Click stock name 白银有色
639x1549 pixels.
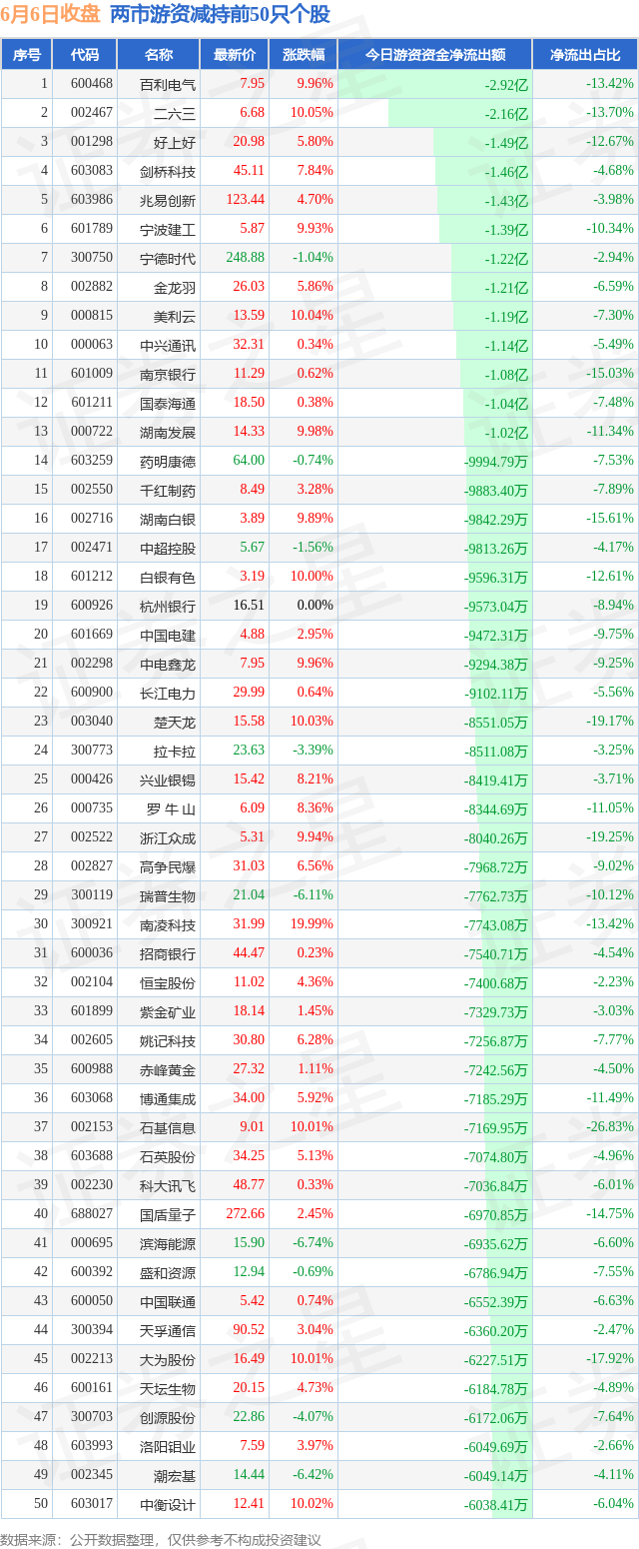pyautogui.click(x=168, y=577)
